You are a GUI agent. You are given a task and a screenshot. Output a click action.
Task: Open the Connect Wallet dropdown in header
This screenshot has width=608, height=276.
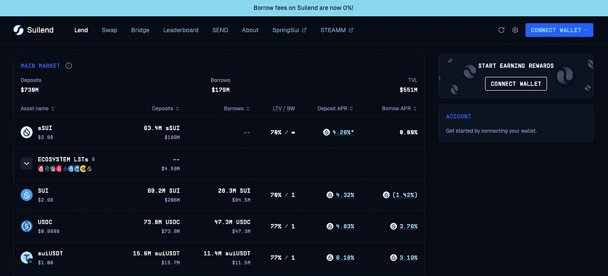click(x=559, y=30)
